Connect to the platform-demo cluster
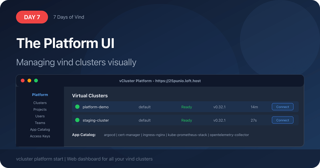320x168 pixels. (283, 107)
